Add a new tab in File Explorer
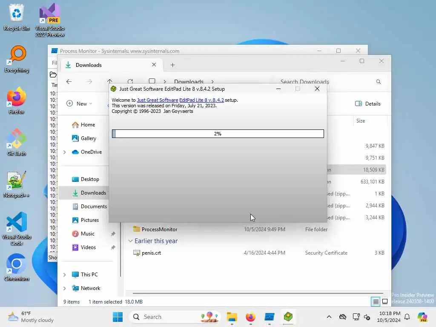Viewport: 436px width, 327px height. pyautogui.click(x=173, y=65)
